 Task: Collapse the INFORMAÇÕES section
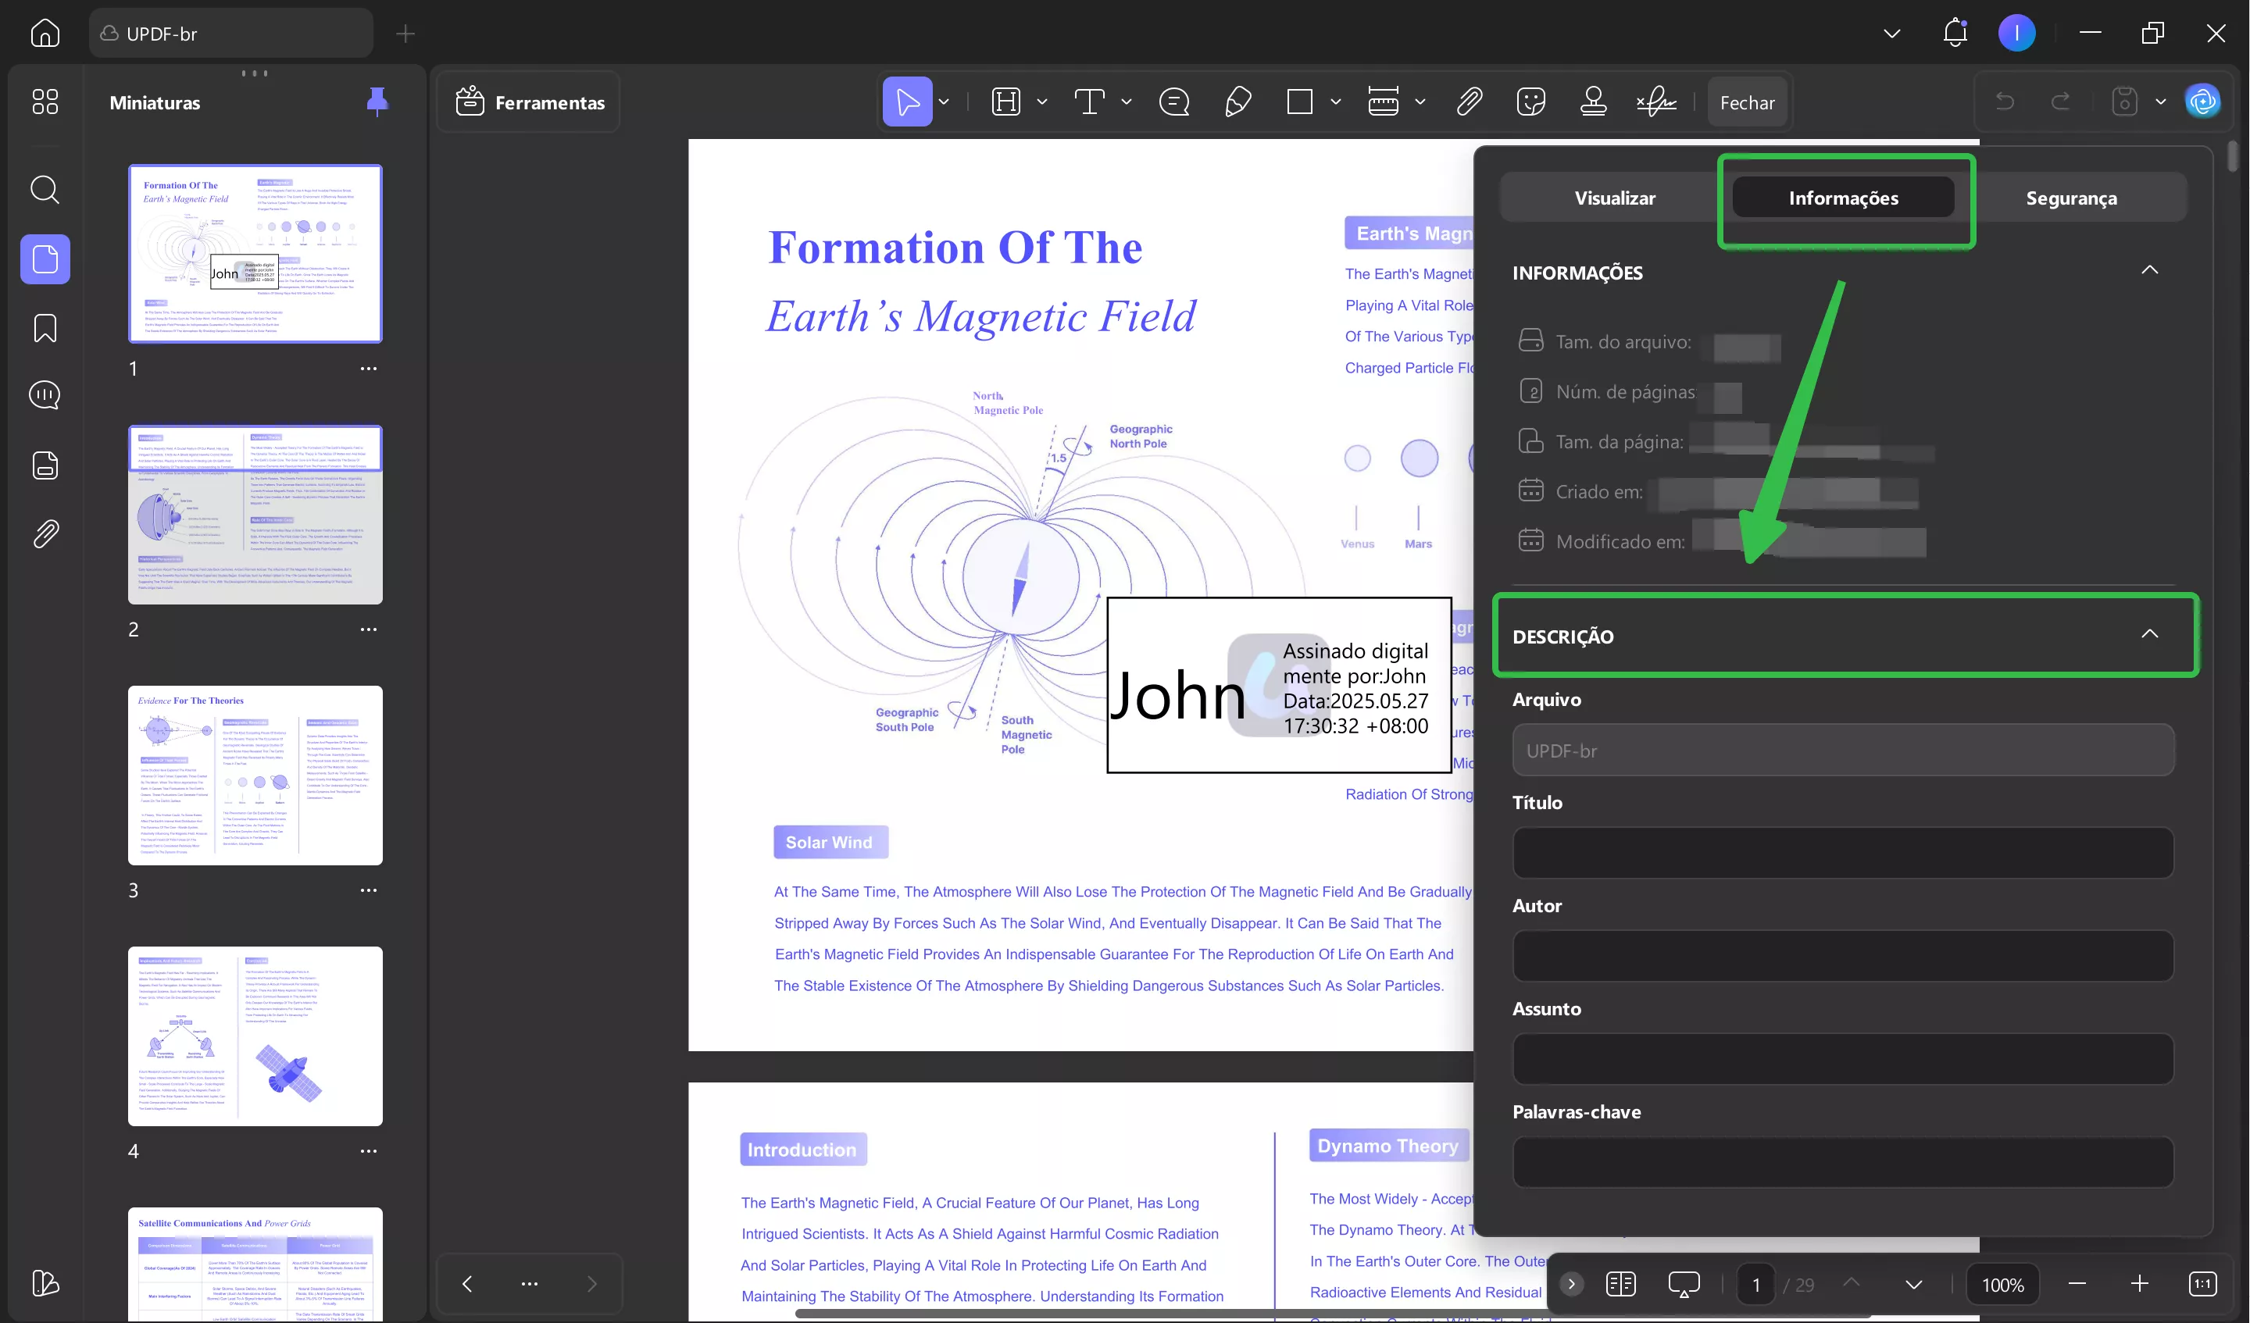coord(2150,270)
